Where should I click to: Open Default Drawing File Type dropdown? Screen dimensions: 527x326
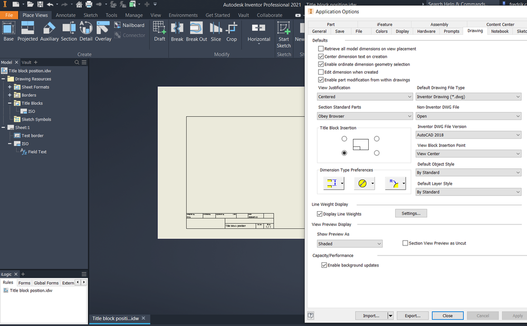tap(468, 96)
